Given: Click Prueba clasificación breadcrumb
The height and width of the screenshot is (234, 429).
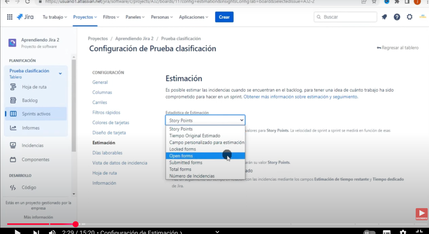Looking at the screenshot, I should (181, 39).
